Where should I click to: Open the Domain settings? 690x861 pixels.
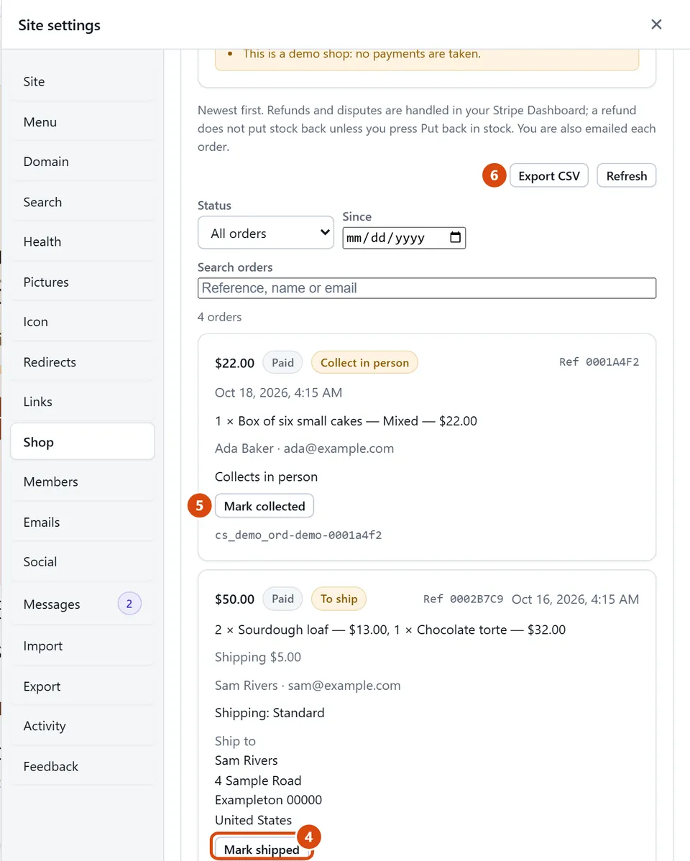[x=83, y=162]
